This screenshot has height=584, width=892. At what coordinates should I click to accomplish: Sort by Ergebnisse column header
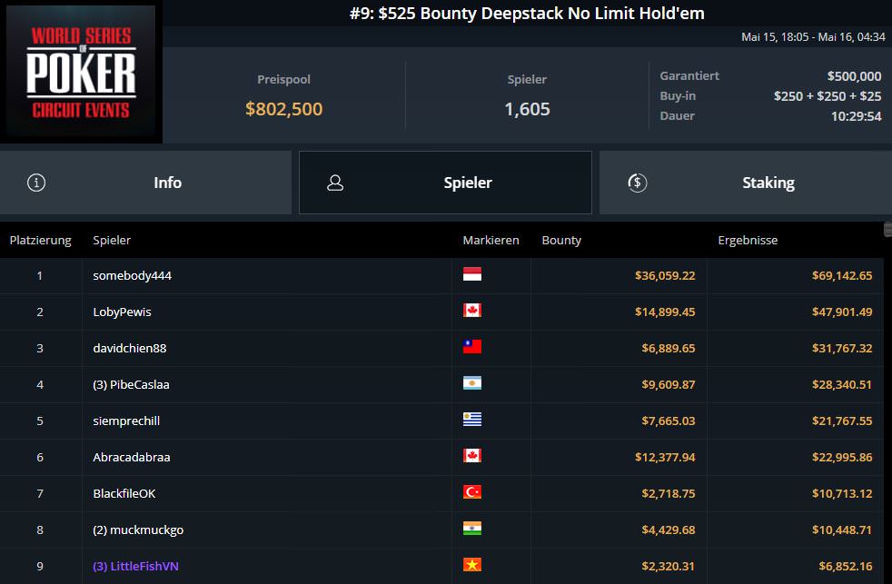pos(748,241)
